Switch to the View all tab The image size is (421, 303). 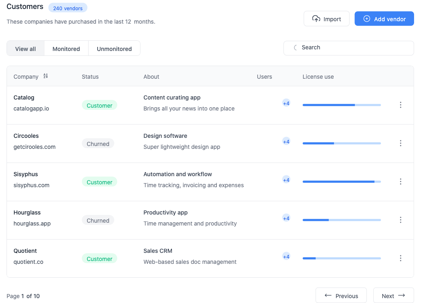(25, 49)
